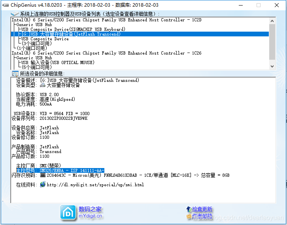The image size is (287, 225).
Task: Click the 高速(HighSpeed) current speed value
Action: 57,99
